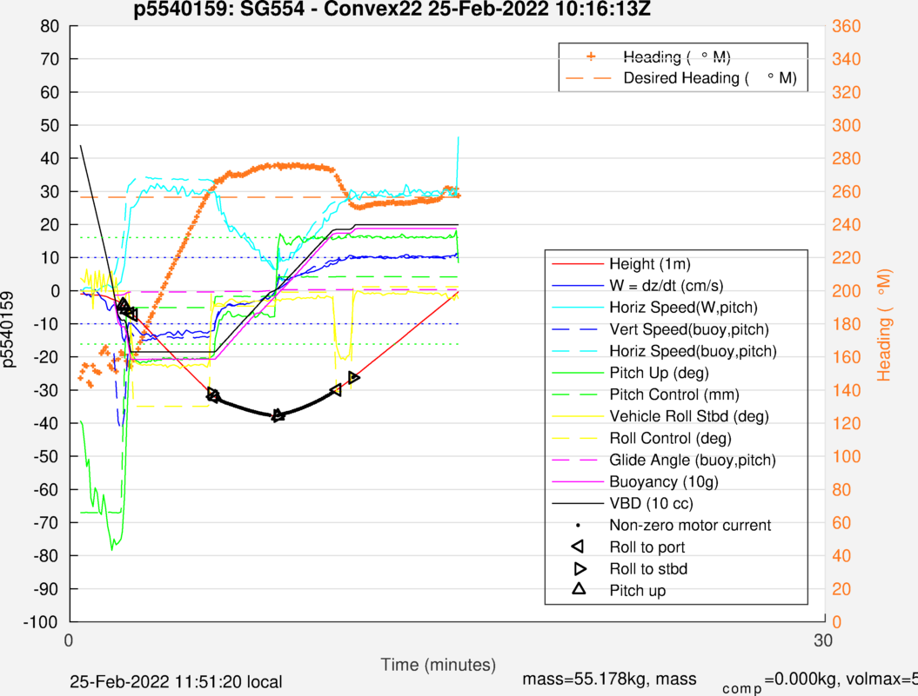Click the rotated orange Heading right axis label
The width and height of the screenshot is (918, 696).
884,325
